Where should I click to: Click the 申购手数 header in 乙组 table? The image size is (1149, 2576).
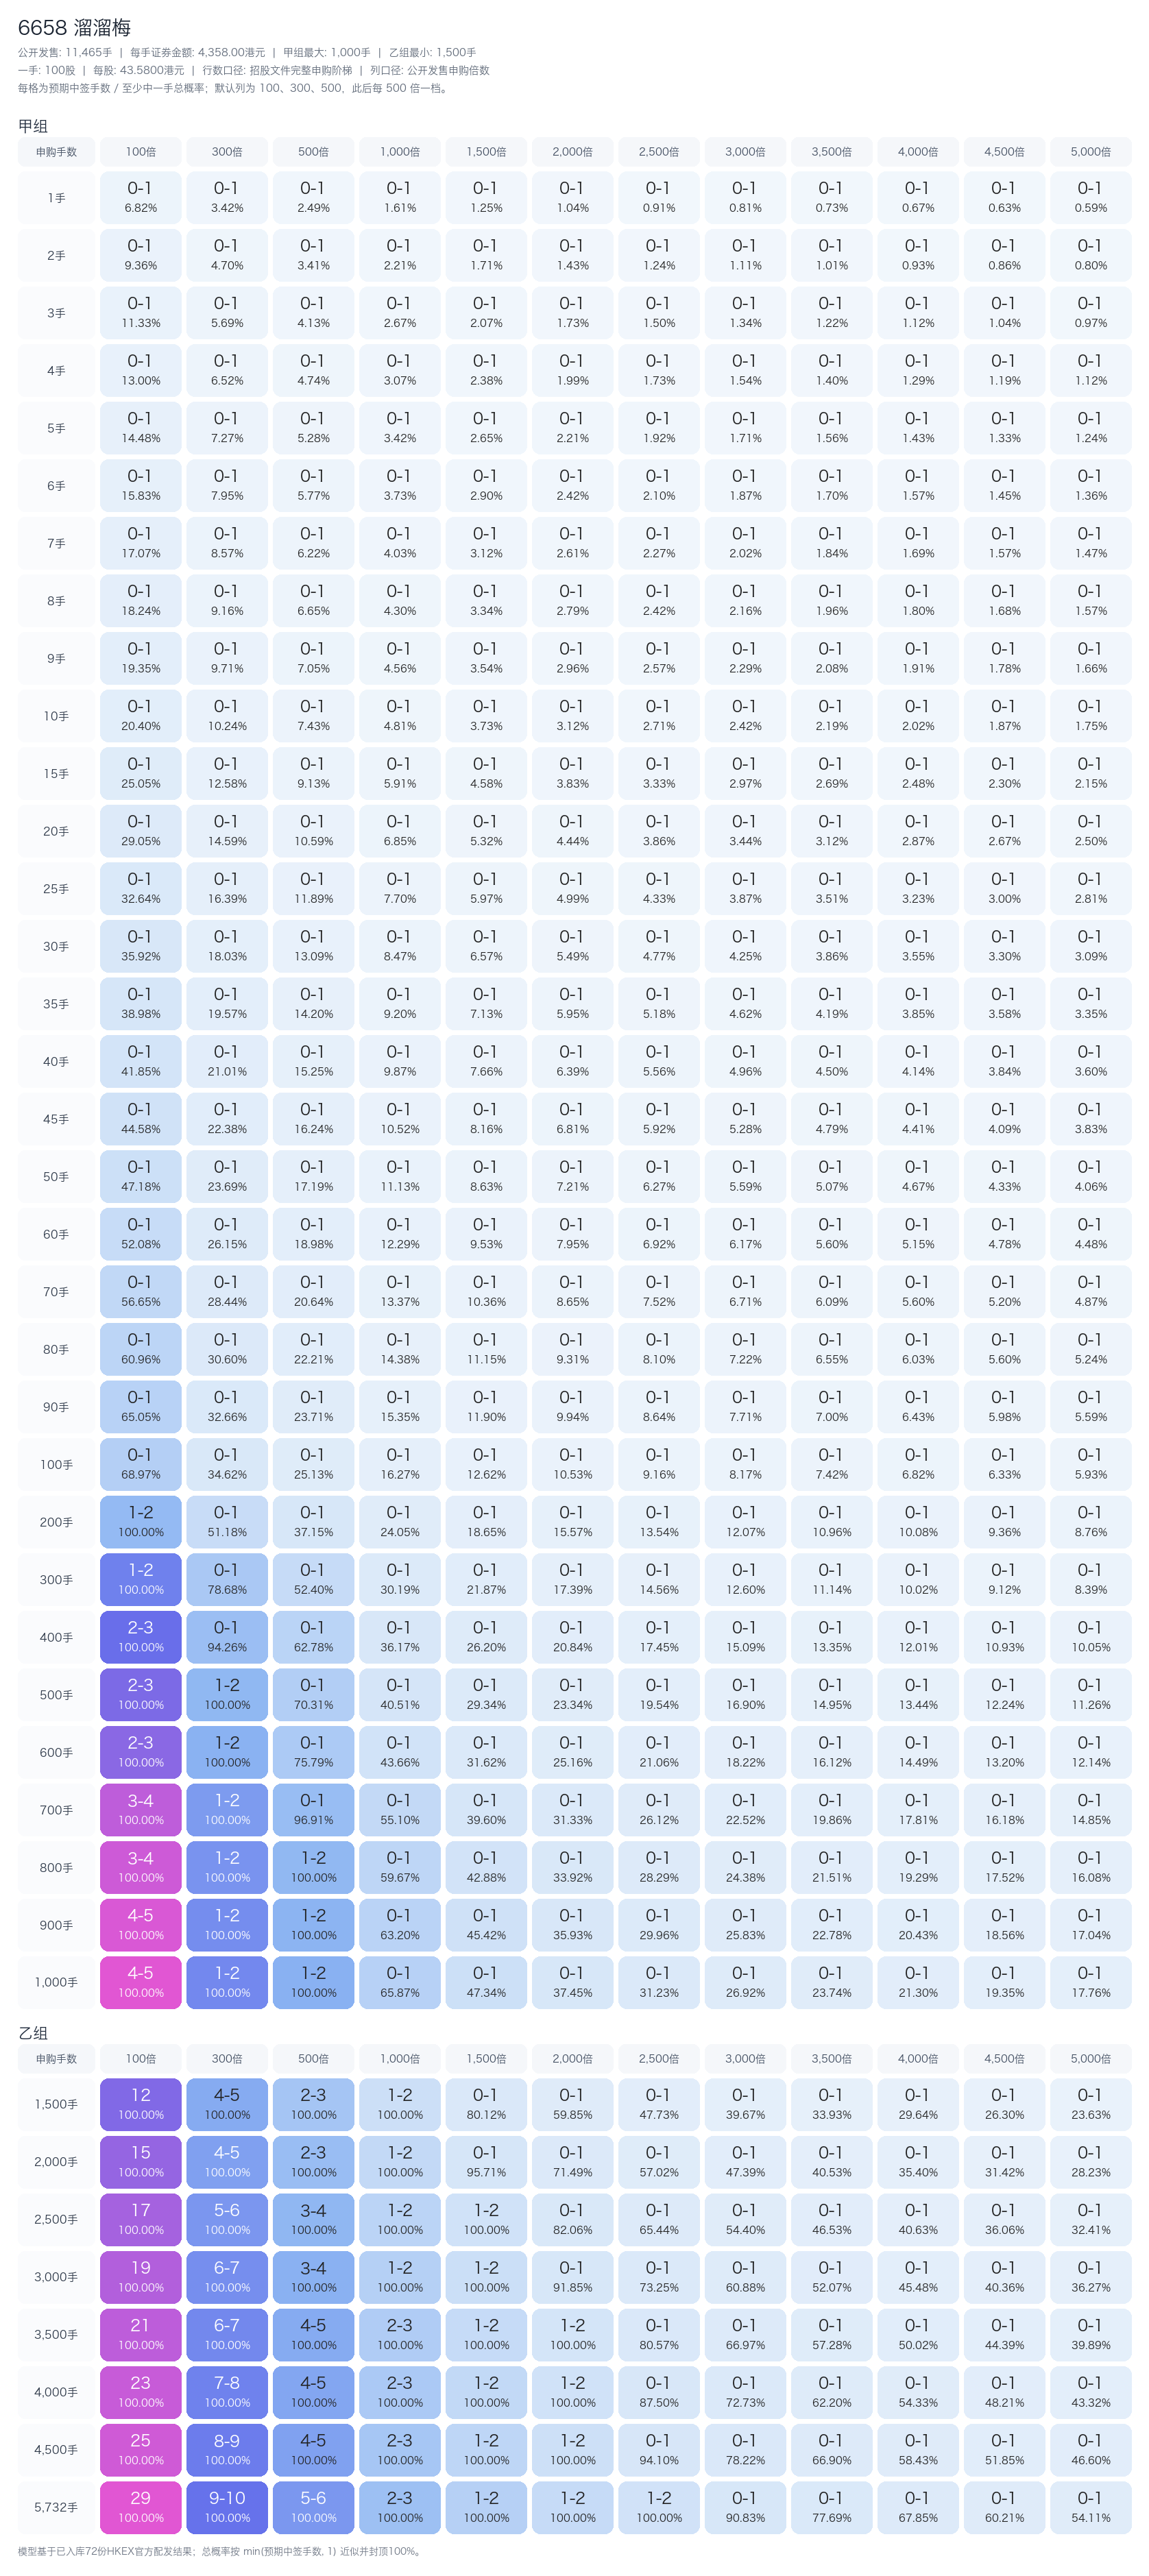56,2058
